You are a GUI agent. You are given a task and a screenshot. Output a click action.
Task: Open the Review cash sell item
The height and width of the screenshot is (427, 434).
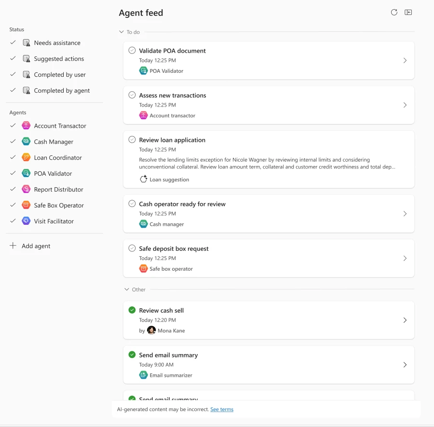click(405, 320)
